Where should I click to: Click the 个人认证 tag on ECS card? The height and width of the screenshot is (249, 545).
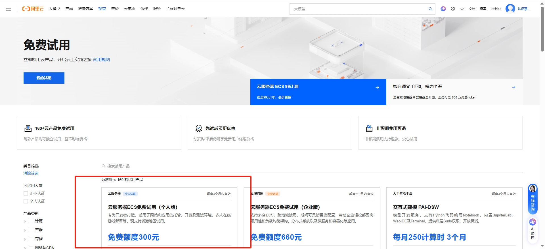pos(130,194)
